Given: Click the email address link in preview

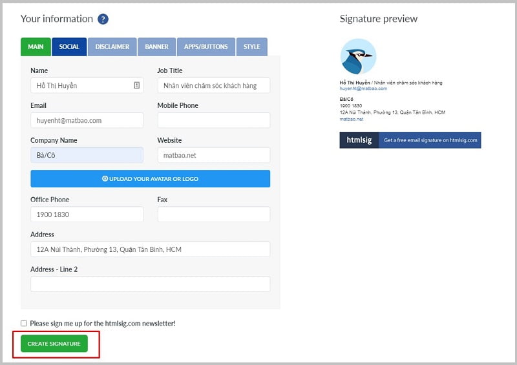Looking at the screenshot, I should click(x=363, y=89).
